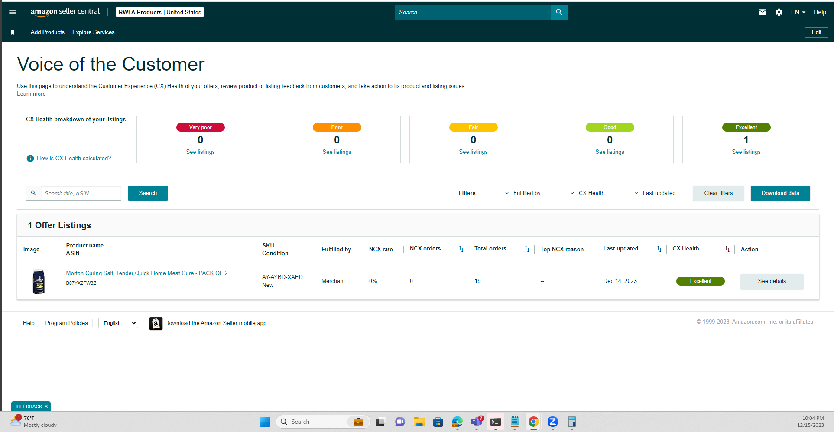This screenshot has width=834, height=432.
Task: Open Explore Services menu item
Action: (x=94, y=32)
